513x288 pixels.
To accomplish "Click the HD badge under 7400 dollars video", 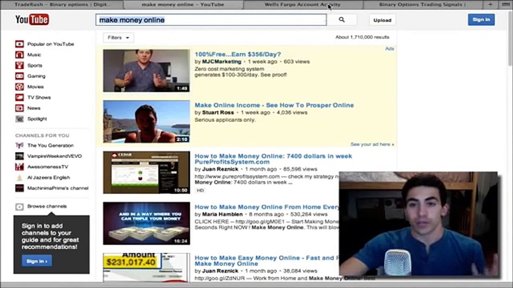I will [x=200, y=191].
